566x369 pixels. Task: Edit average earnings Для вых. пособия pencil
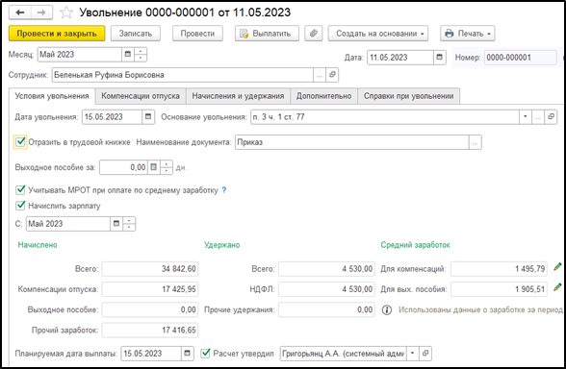tap(557, 287)
